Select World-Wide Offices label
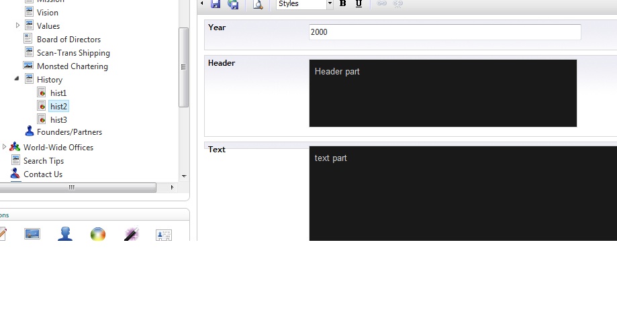Viewport: 617px width, 322px height. click(x=58, y=148)
